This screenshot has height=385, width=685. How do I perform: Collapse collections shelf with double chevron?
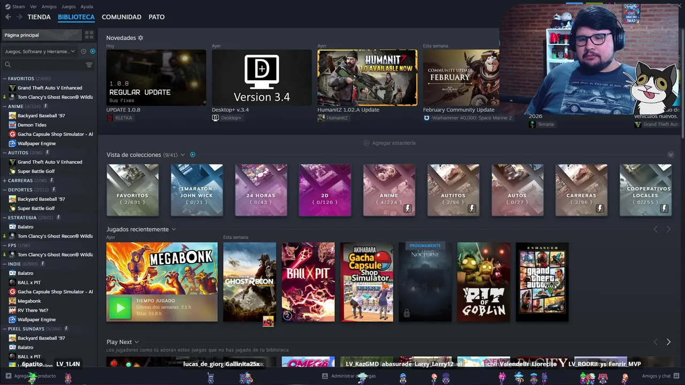(671, 155)
